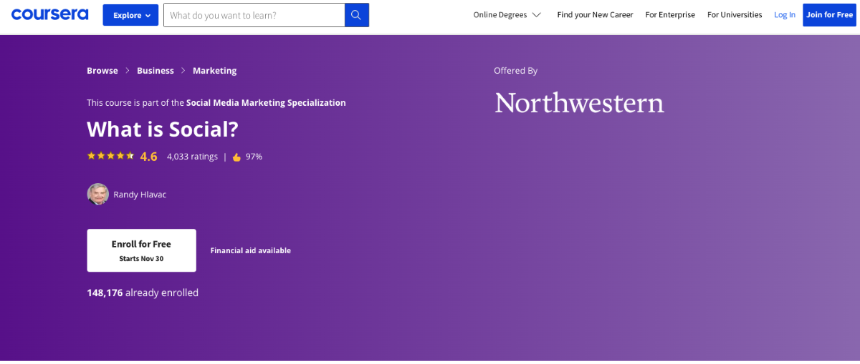The height and width of the screenshot is (364, 860).
Task: Click the 'Offered By' label
Action: [x=515, y=71]
